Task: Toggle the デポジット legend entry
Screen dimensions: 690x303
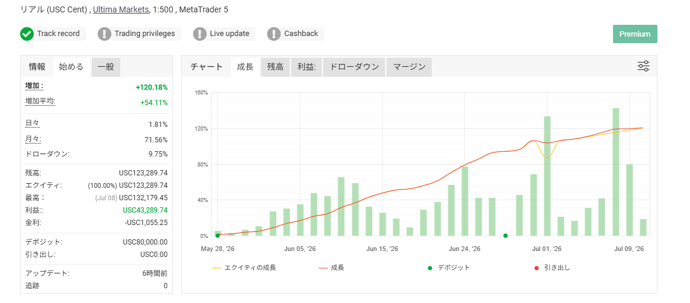Action: tap(448, 268)
